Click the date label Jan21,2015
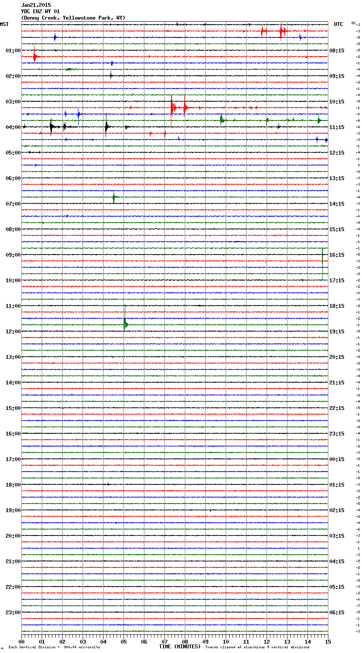This screenshot has width=362, height=653. [x=36, y=5]
